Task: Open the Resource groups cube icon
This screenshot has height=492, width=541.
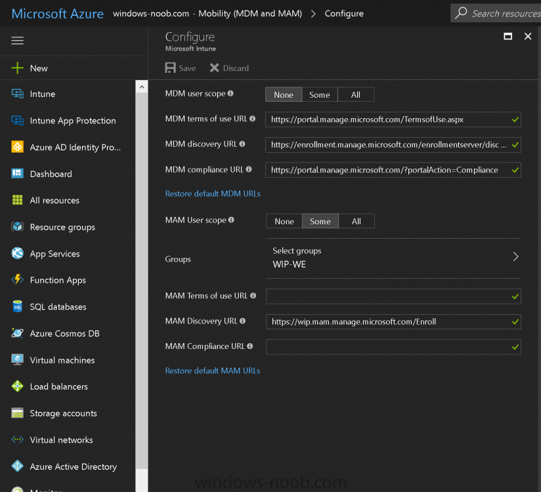Action: click(x=17, y=226)
